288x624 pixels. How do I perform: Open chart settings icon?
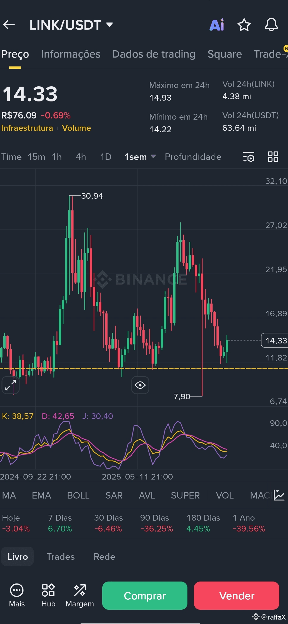click(249, 157)
